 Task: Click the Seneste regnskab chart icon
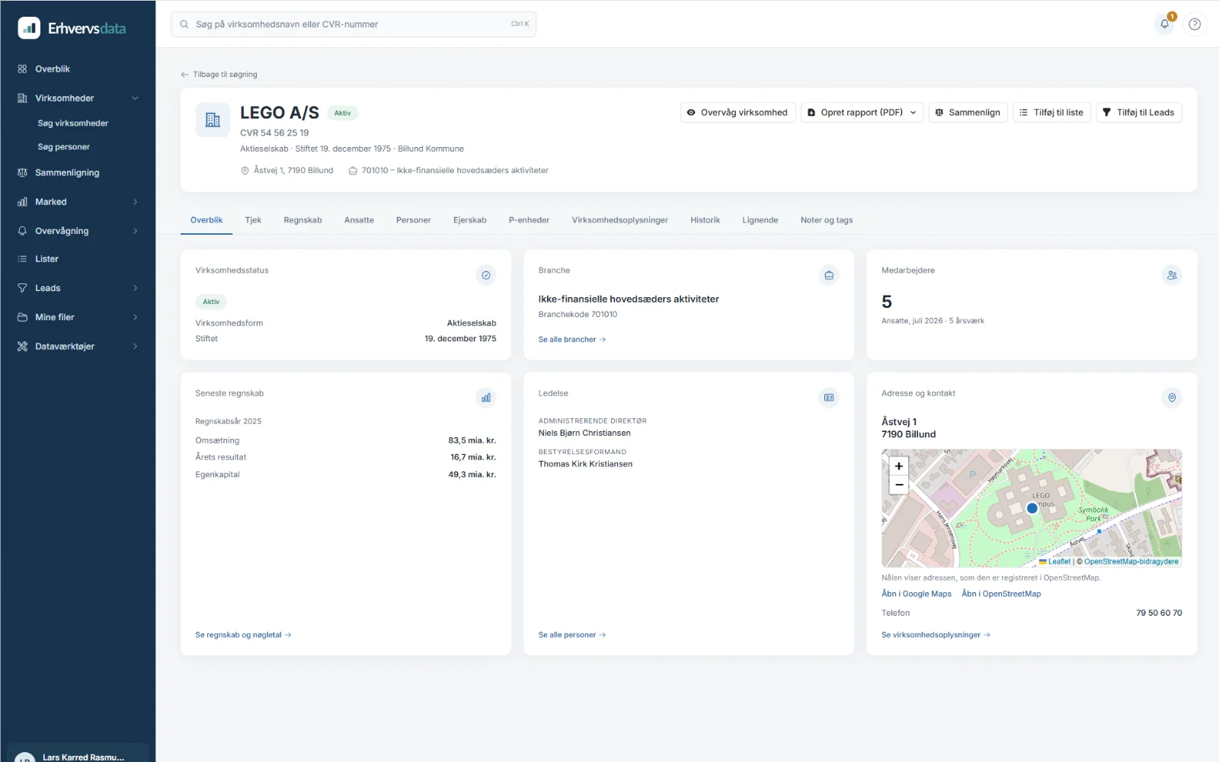[485, 398]
